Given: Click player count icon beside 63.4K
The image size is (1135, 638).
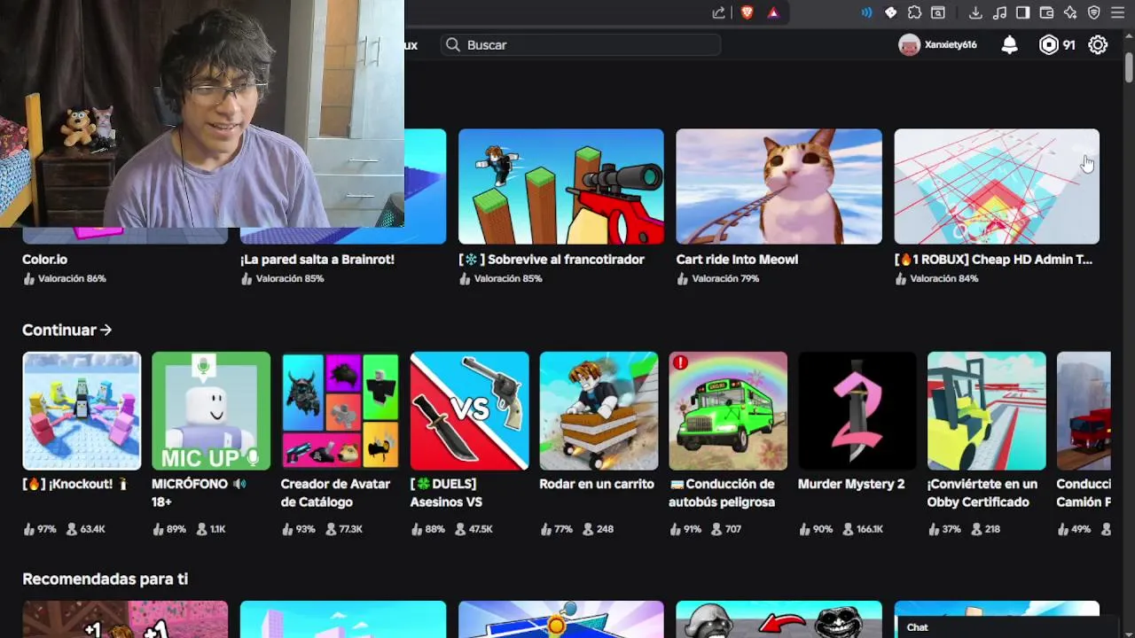Looking at the screenshot, I should [x=71, y=529].
